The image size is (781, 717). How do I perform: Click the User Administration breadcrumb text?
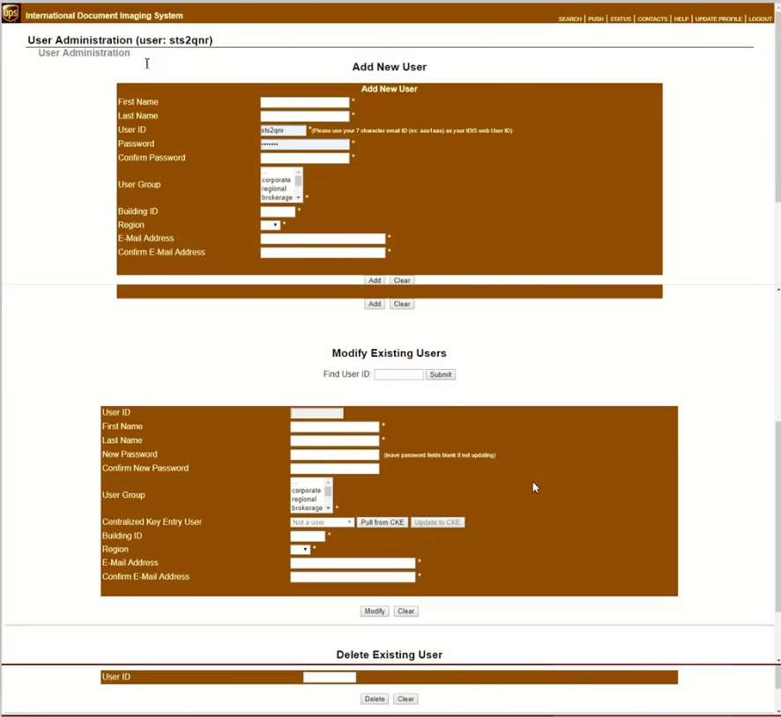pyautogui.click(x=84, y=53)
